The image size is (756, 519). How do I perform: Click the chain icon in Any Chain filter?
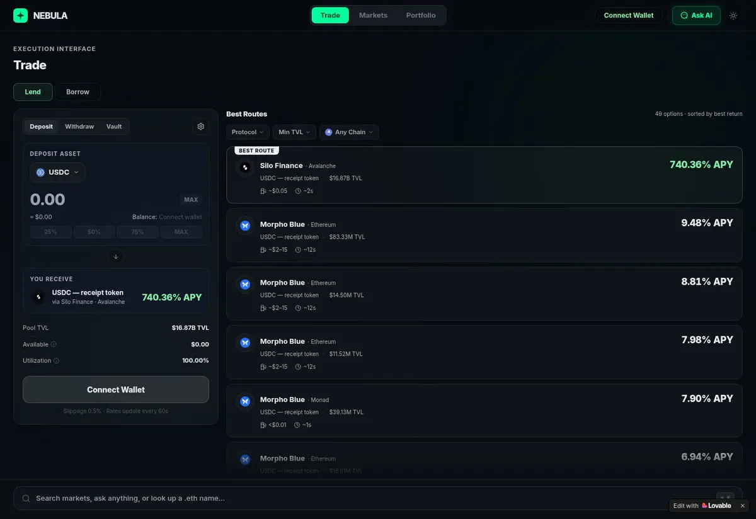click(328, 132)
